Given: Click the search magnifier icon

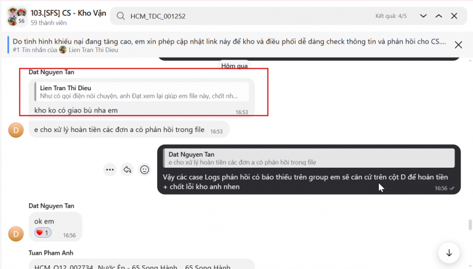Looking at the screenshot, I should [x=121, y=16].
